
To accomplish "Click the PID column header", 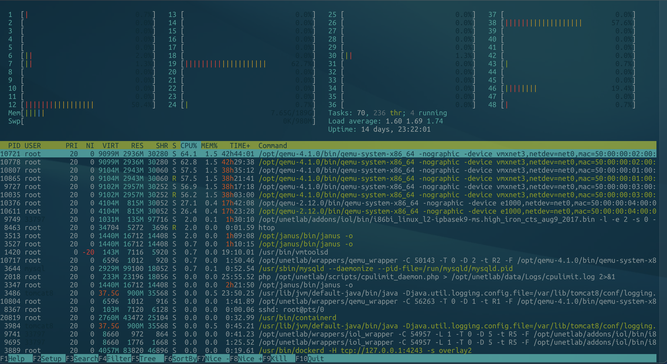I will (14, 146).
